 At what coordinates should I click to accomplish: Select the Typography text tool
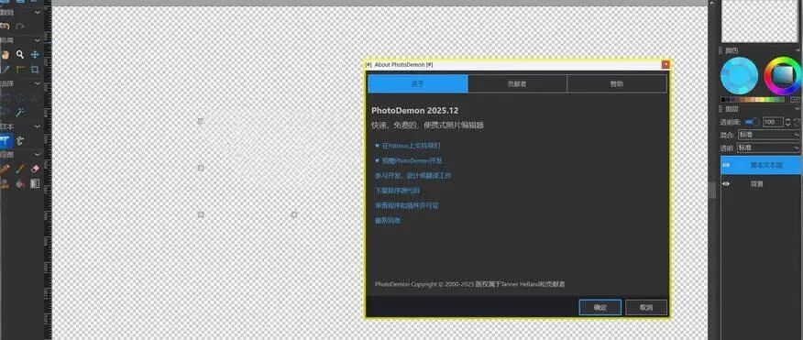coord(20,140)
